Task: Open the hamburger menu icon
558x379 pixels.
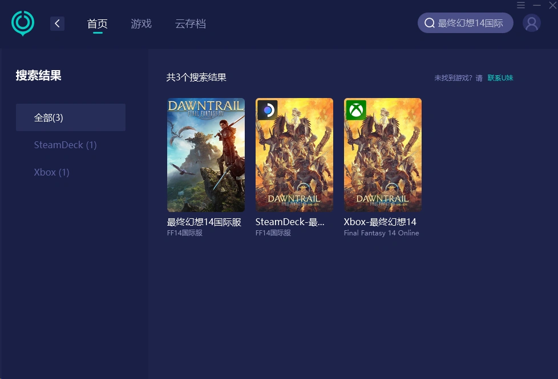Action: point(521,5)
